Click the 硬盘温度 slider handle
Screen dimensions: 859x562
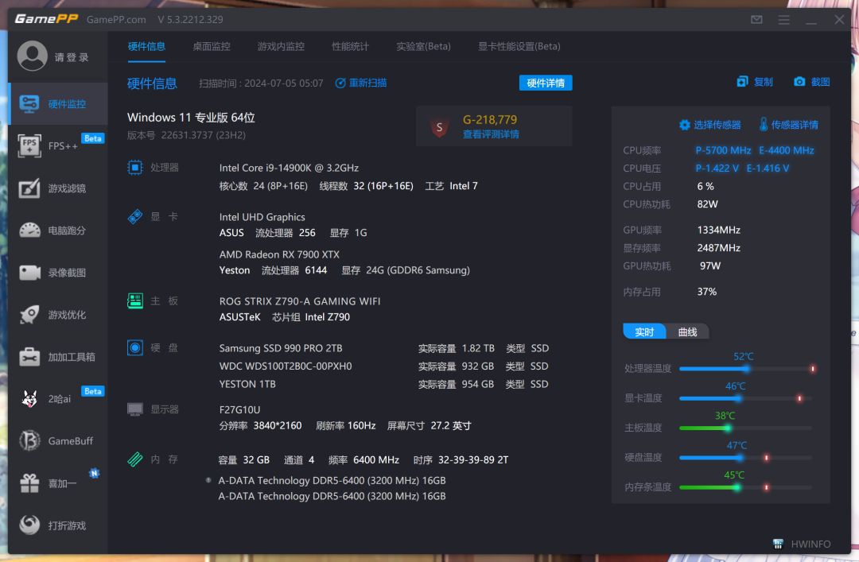click(740, 457)
